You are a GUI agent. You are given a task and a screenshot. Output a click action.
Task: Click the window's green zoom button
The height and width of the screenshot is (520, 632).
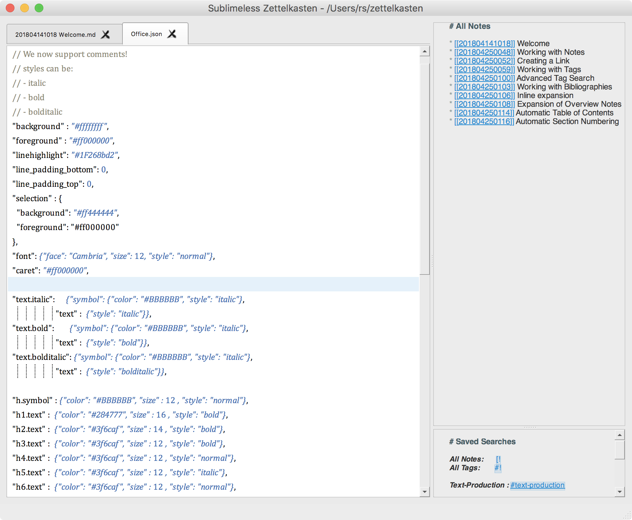pos(39,8)
